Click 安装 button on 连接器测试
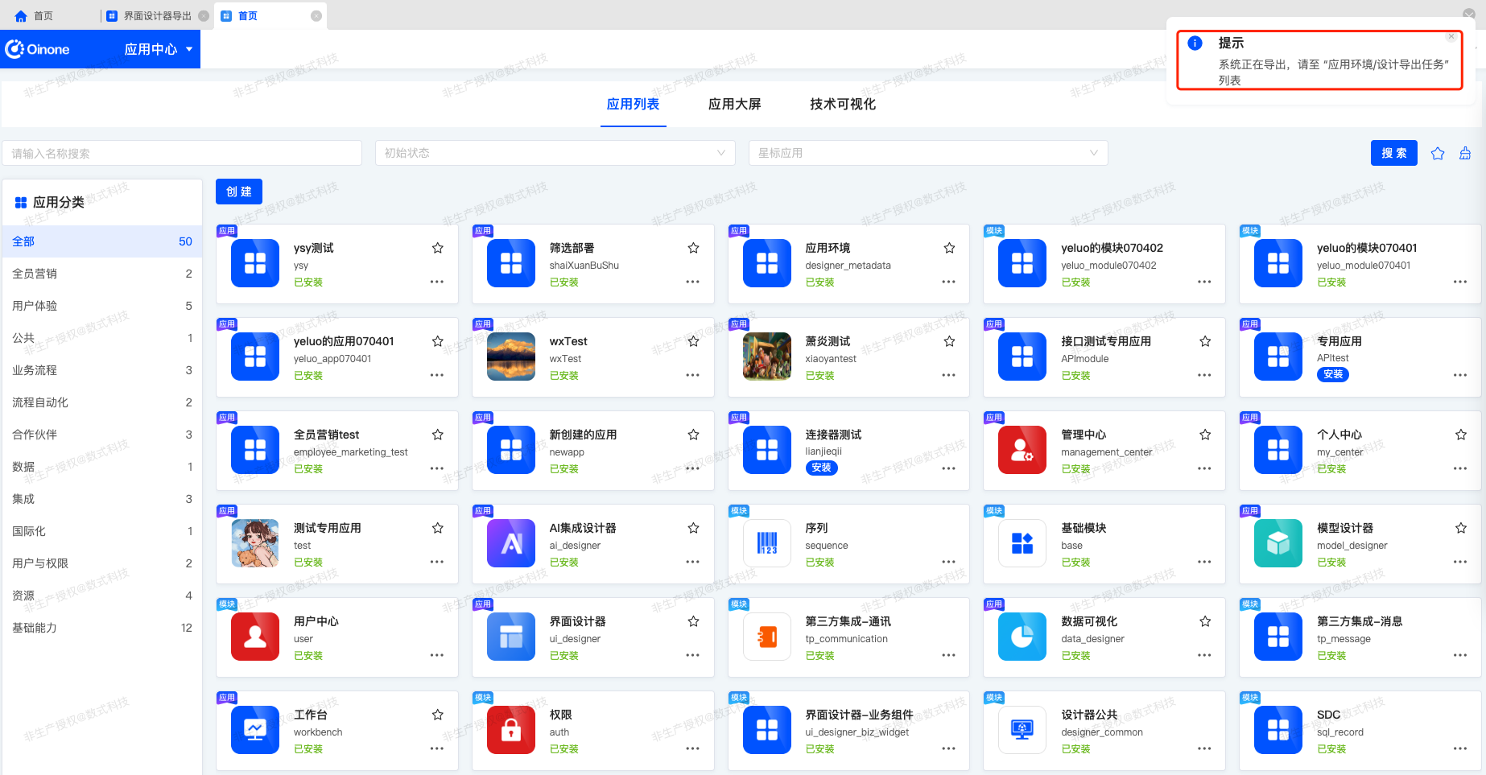 (x=822, y=468)
